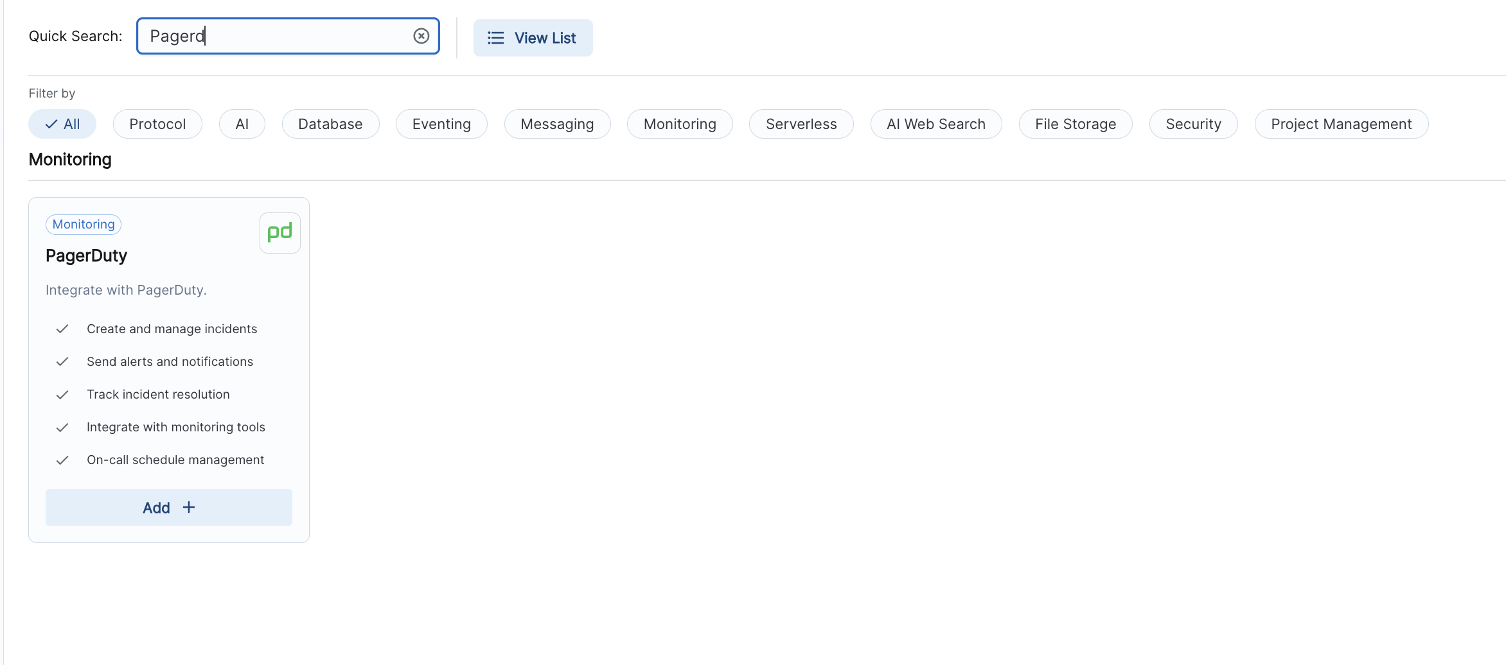Screen dimensions: 1506x665
Task: Filter by Eventing
Action: (x=441, y=124)
